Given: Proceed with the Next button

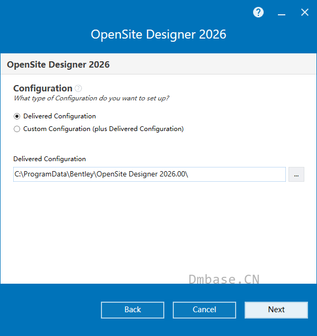Looking at the screenshot, I should (276, 310).
